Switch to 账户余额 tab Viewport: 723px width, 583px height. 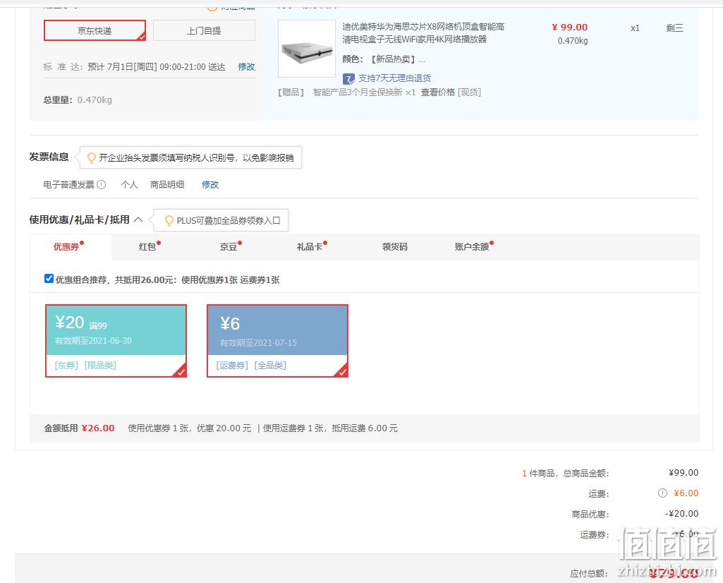click(x=472, y=247)
